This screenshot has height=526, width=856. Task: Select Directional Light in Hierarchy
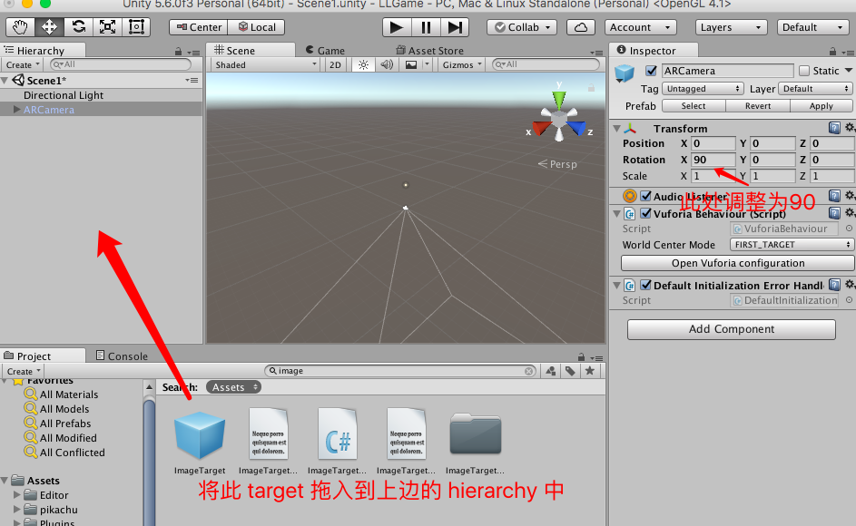coord(64,95)
